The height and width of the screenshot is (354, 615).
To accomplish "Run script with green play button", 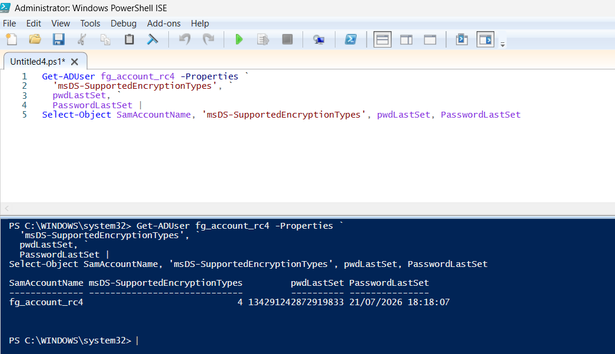I will pos(239,39).
